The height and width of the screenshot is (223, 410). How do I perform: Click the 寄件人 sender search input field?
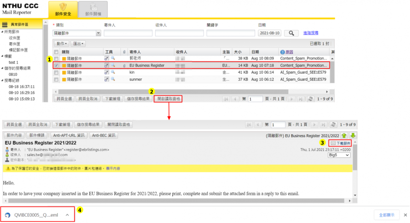coord(128,33)
